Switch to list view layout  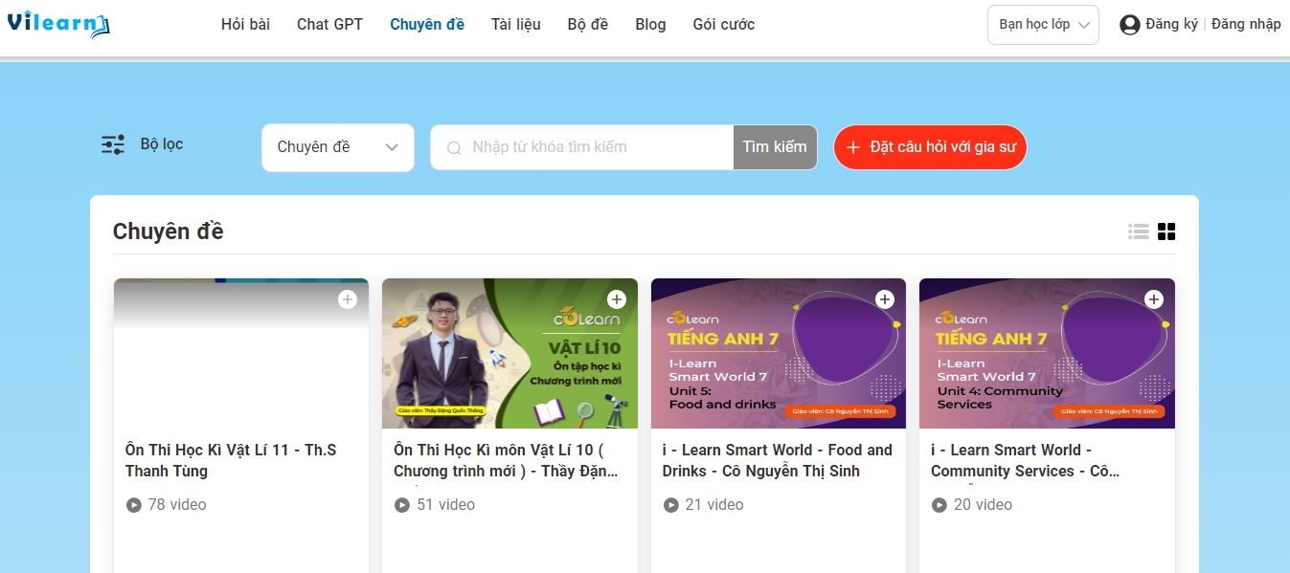(1138, 231)
